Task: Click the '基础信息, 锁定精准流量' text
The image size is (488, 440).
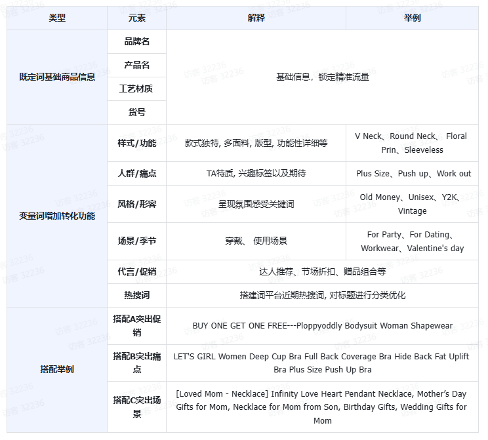Action: click(323, 77)
